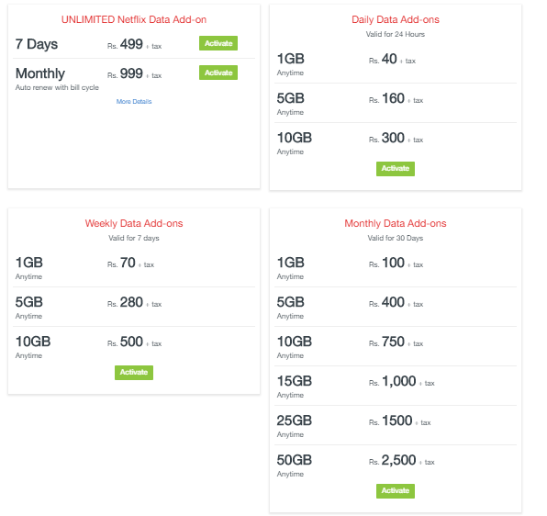Click Activate under Daily Data Add-ons
The width and height of the screenshot is (547, 516).
[x=396, y=169]
